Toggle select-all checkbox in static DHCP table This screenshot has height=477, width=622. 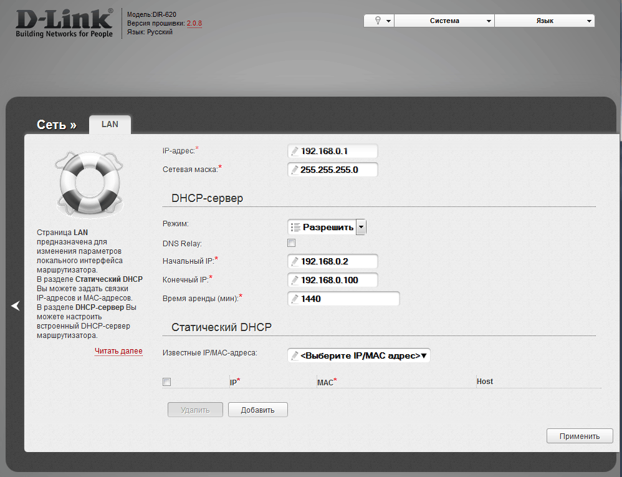pyautogui.click(x=166, y=382)
